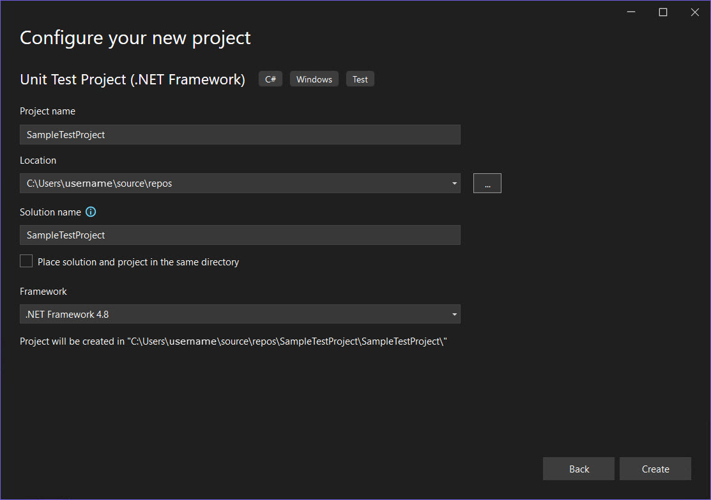Click the Back button

click(x=578, y=469)
